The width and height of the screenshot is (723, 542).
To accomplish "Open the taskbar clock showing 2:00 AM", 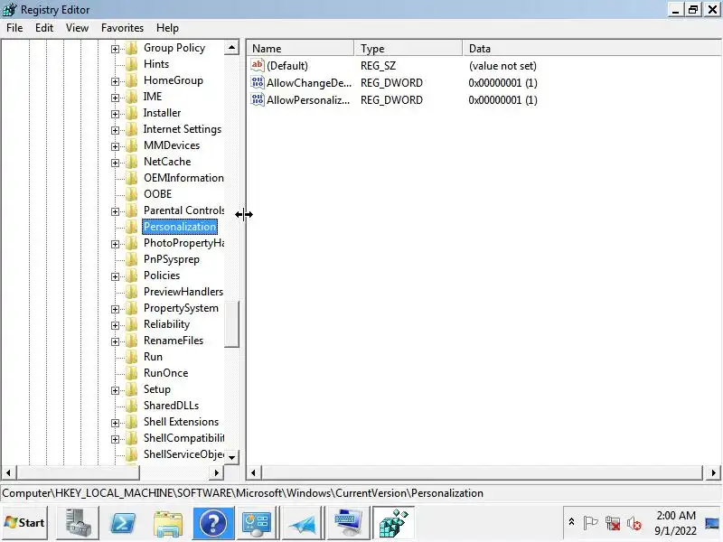I will (676, 523).
